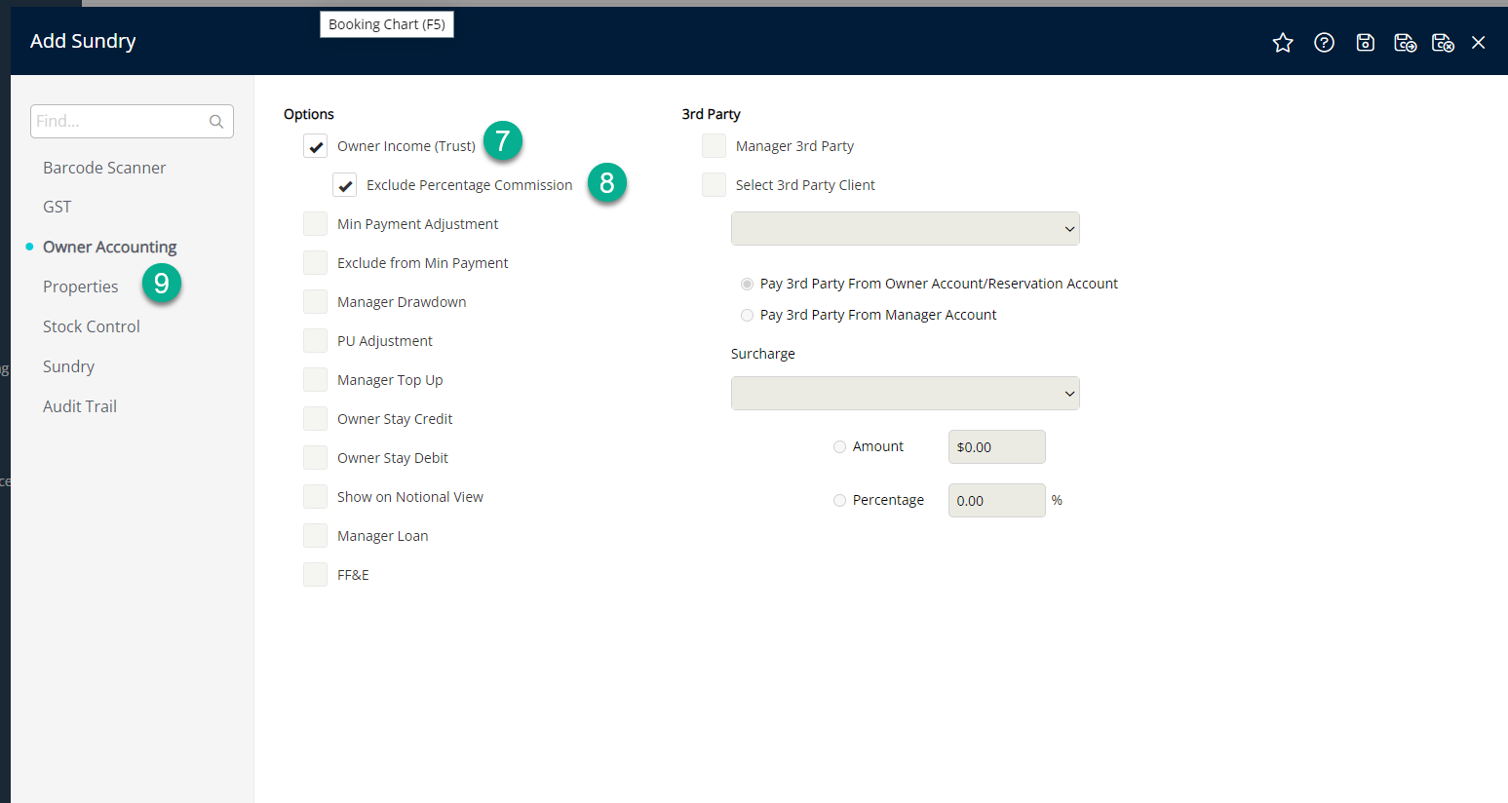1508x803 pixels.
Task: Click the magnifier icon in Find box
Action: tap(216, 122)
